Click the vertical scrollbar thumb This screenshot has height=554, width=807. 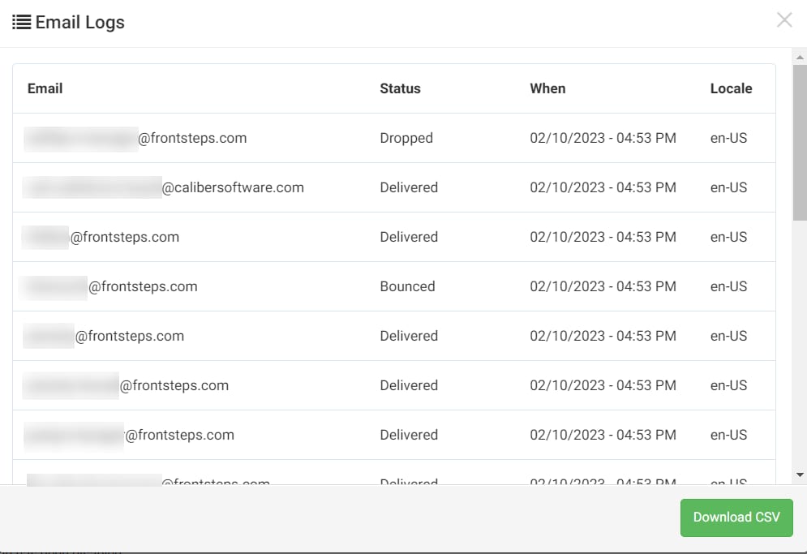point(800,143)
